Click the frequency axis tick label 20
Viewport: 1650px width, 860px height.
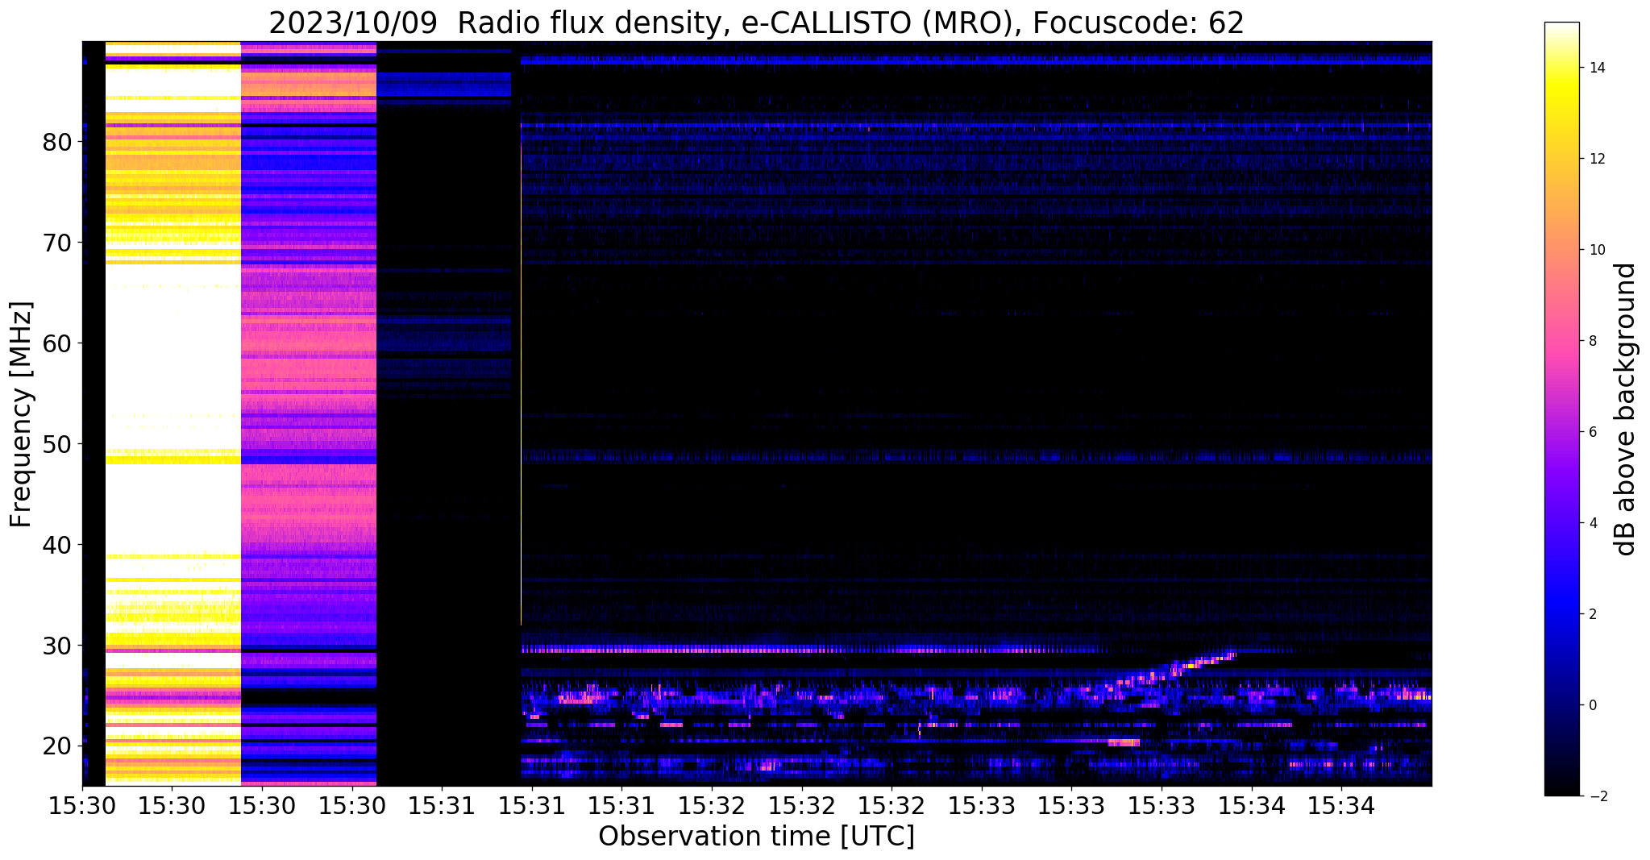pos(58,746)
